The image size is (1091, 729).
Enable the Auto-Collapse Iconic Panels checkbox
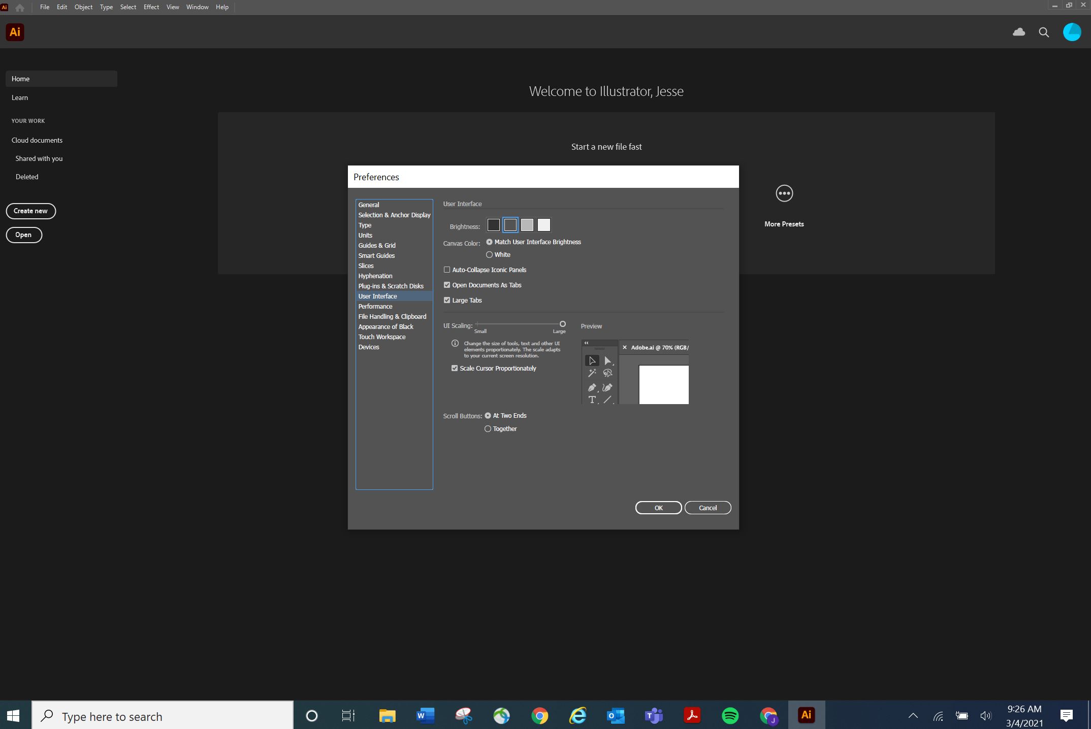tap(447, 270)
